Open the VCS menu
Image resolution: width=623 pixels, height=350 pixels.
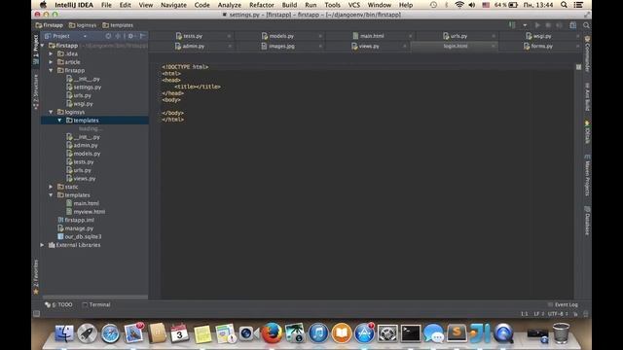pyautogui.click(x=353, y=5)
